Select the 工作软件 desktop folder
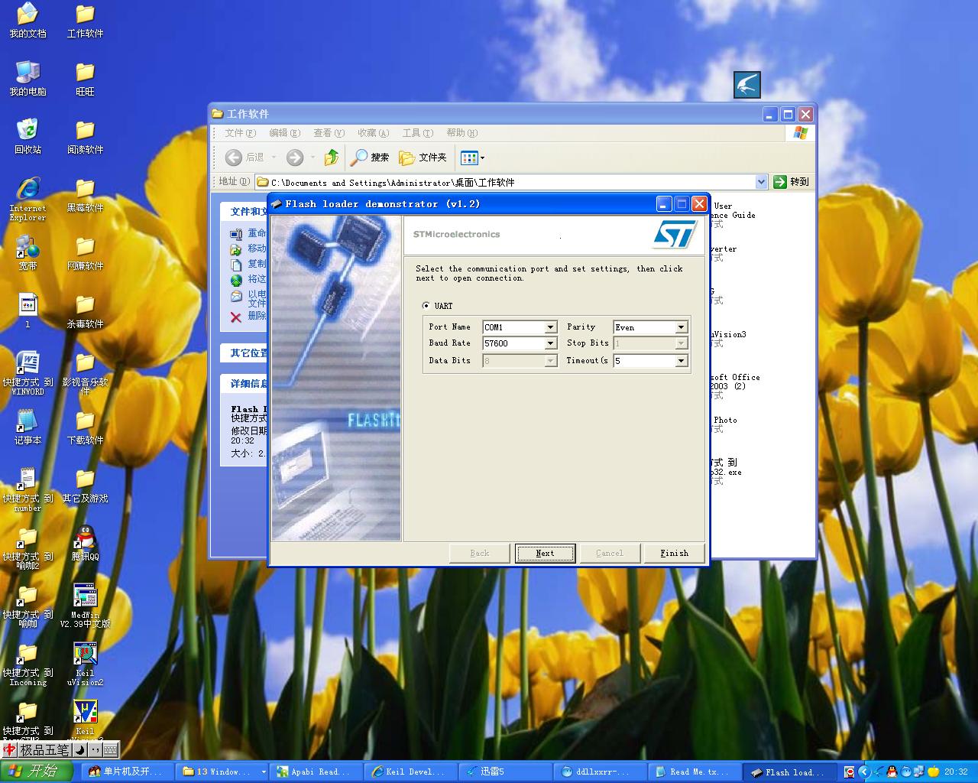Image resolution: width=978 pixels, height=783 pixels. pyautogui.click(x=85, y=21)
